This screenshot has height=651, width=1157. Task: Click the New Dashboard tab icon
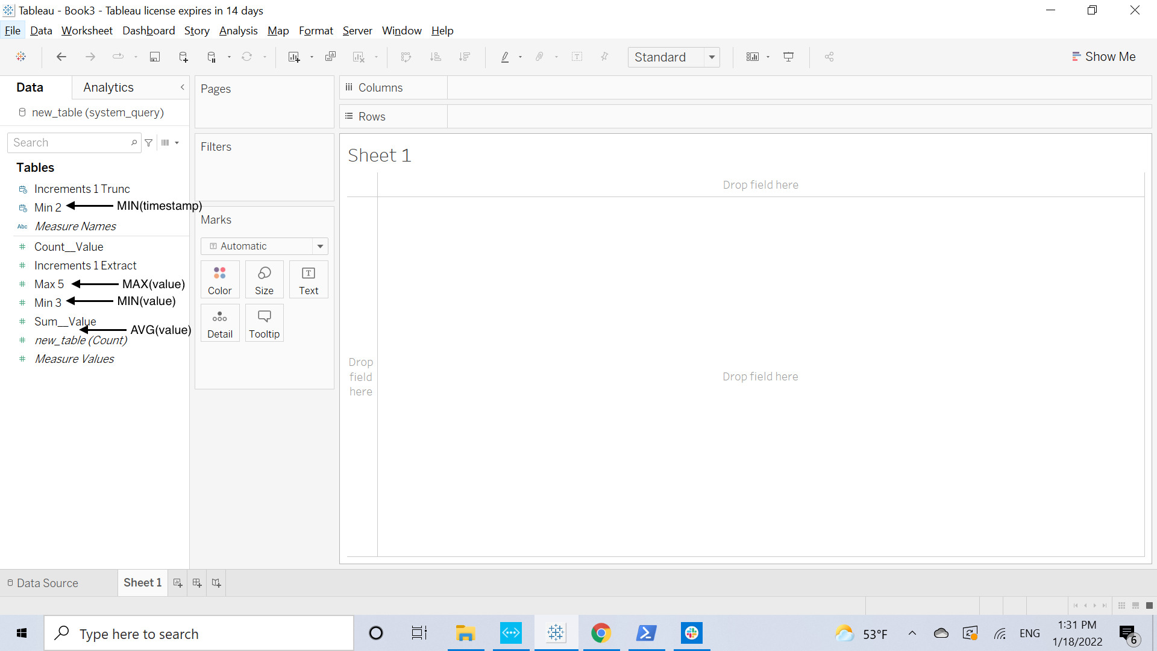pos(197,583)
